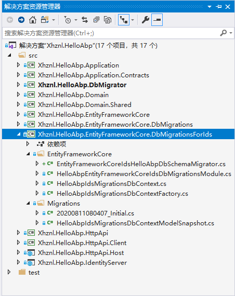Toggle the nested file view button
235x296 pixels.
124,20
